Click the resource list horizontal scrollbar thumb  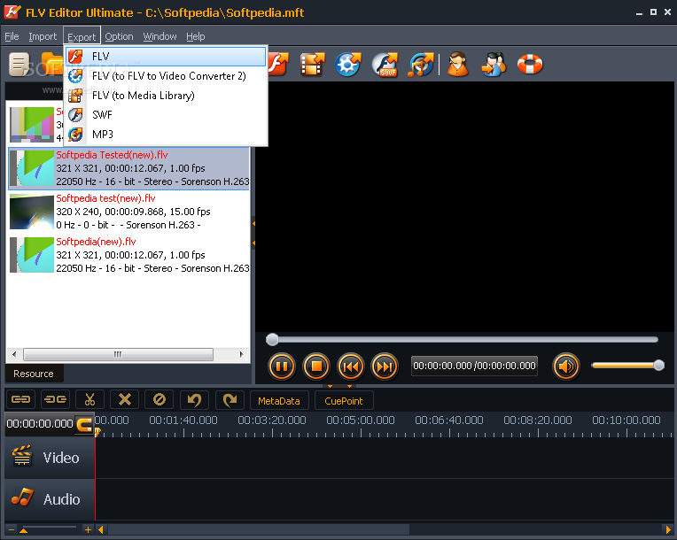tap(118, 354)
